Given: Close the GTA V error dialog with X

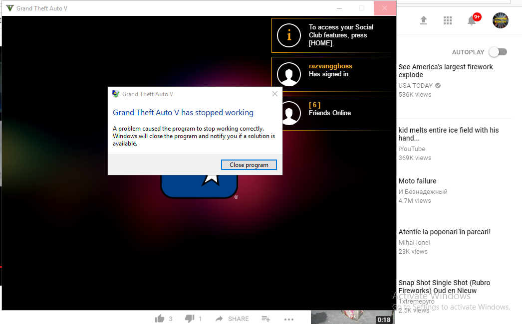Looking at the screenshot, I should click(x=275, y=94).
